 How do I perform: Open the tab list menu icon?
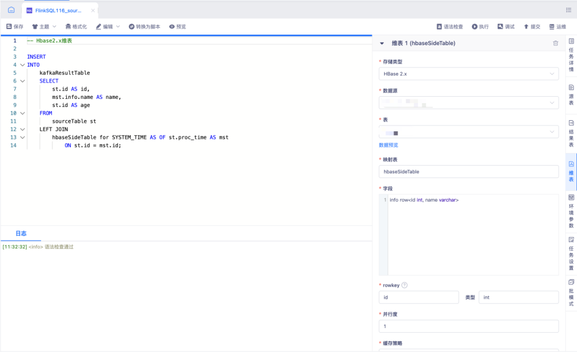[568, 10]
